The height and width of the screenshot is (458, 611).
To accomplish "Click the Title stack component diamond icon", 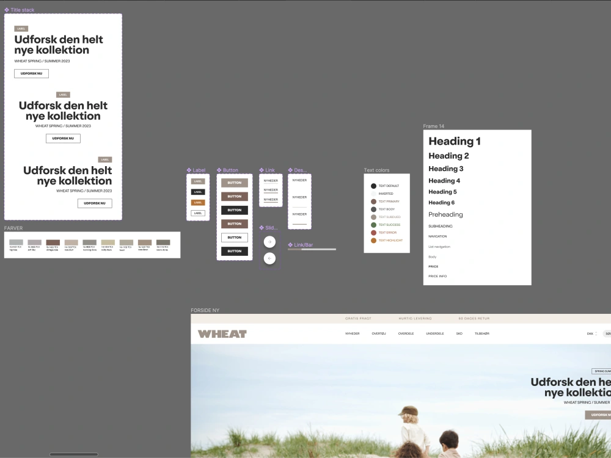I will click(x=7, y=10).
